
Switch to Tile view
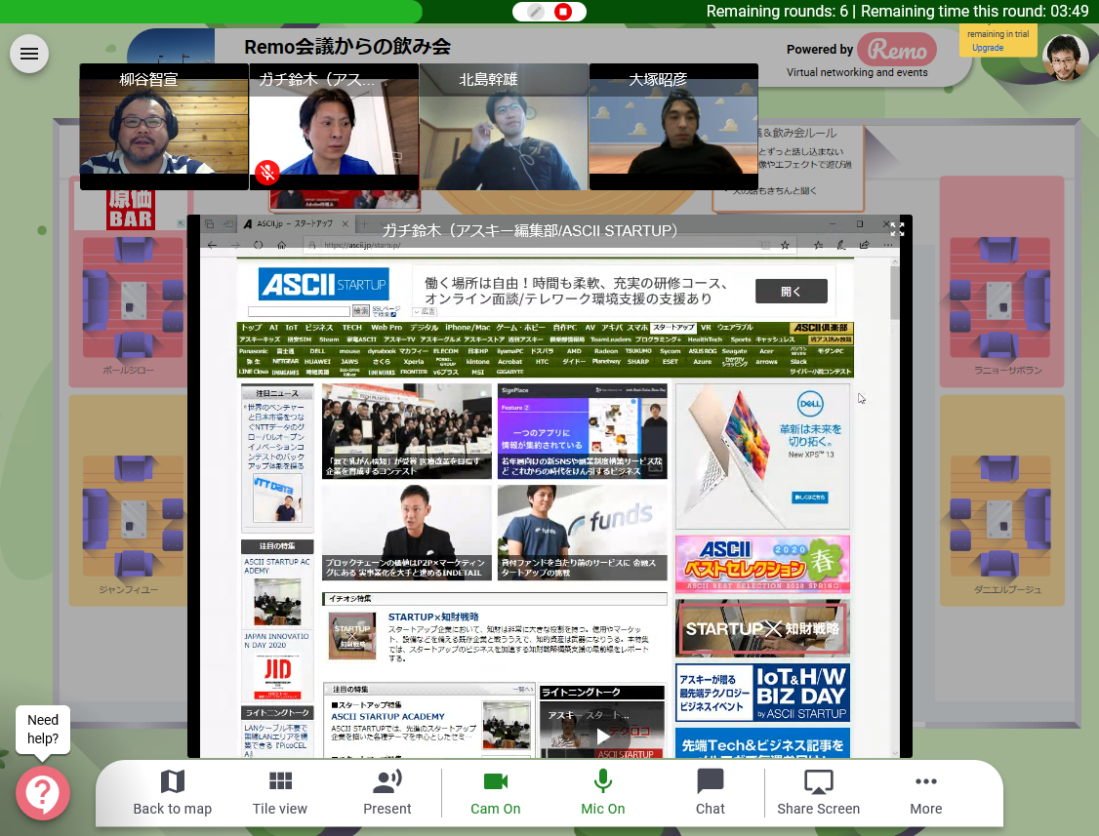pyautogui.click(x=280, y=793)
